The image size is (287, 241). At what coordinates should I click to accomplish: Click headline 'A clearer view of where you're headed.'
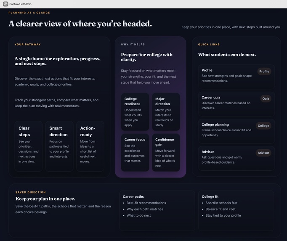(80, 24)
